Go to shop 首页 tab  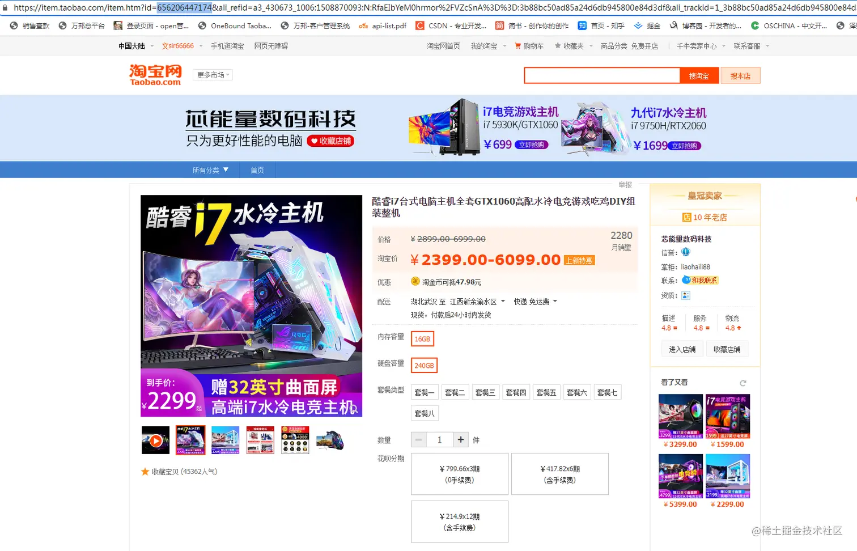click(x=257, y=170)
